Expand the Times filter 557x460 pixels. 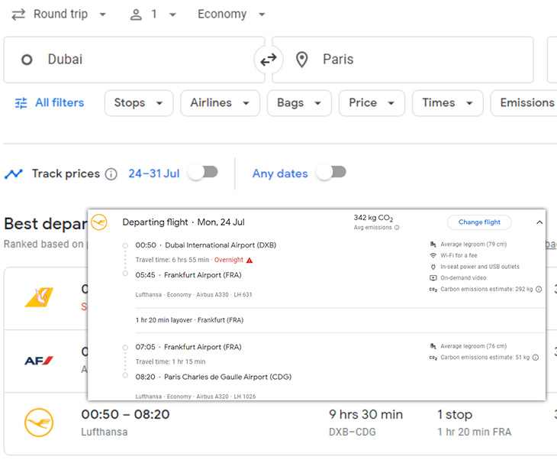tap(448, 103)
